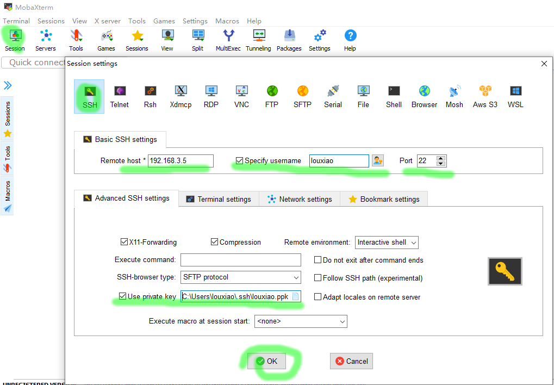Image resolution: width=554 pixels, height=385 pixels.
Task: Open the View toolbar icon
Action: coord(167,41)
